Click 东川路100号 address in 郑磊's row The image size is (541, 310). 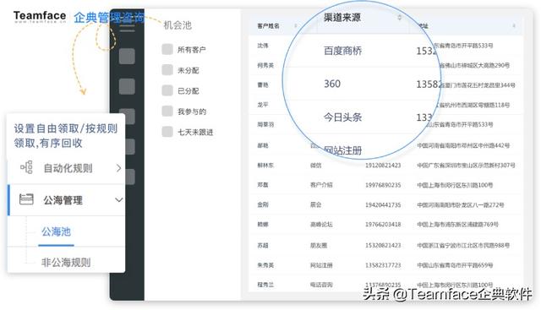coord(455,185)
